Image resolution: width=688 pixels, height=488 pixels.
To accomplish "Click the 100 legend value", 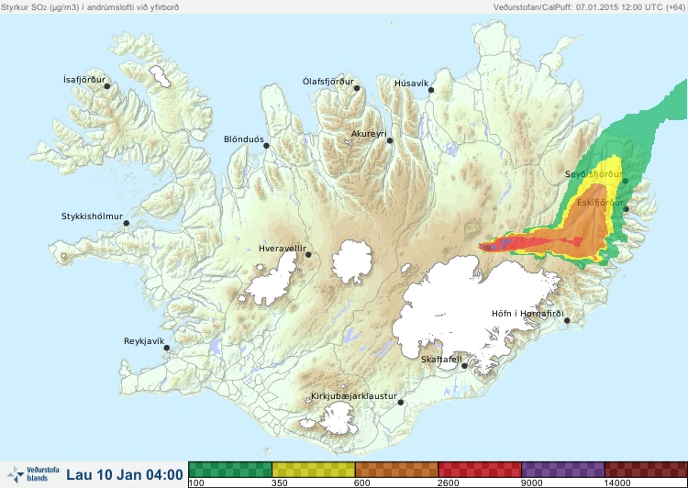I will click(196, 482).
